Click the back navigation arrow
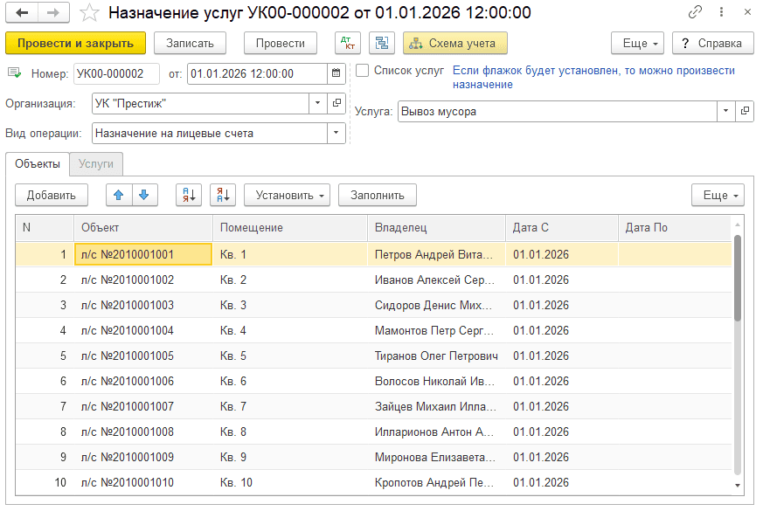Screen dimensions: 763x511 tap(22, 12)
